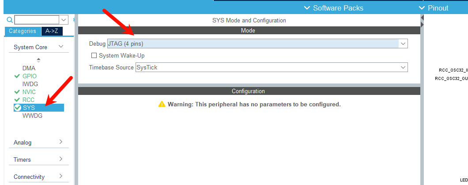The image size is (468, 185).
Task: Switch to the A->Z tab
Action: (x=52, y=31)
